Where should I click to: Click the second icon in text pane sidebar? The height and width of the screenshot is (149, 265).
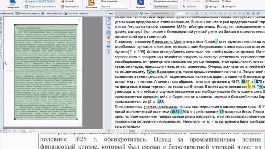(x=109, y=24)
